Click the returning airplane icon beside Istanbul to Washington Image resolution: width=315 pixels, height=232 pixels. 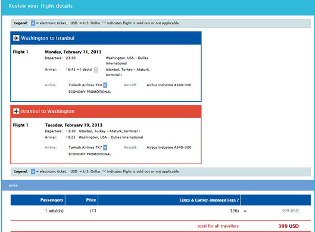click(16, 111)
